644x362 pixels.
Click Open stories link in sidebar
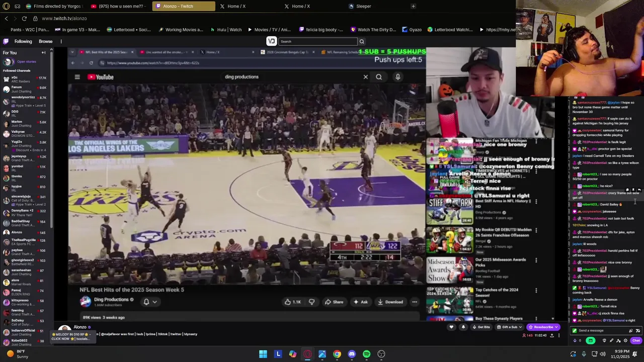[x=27, y=62]
